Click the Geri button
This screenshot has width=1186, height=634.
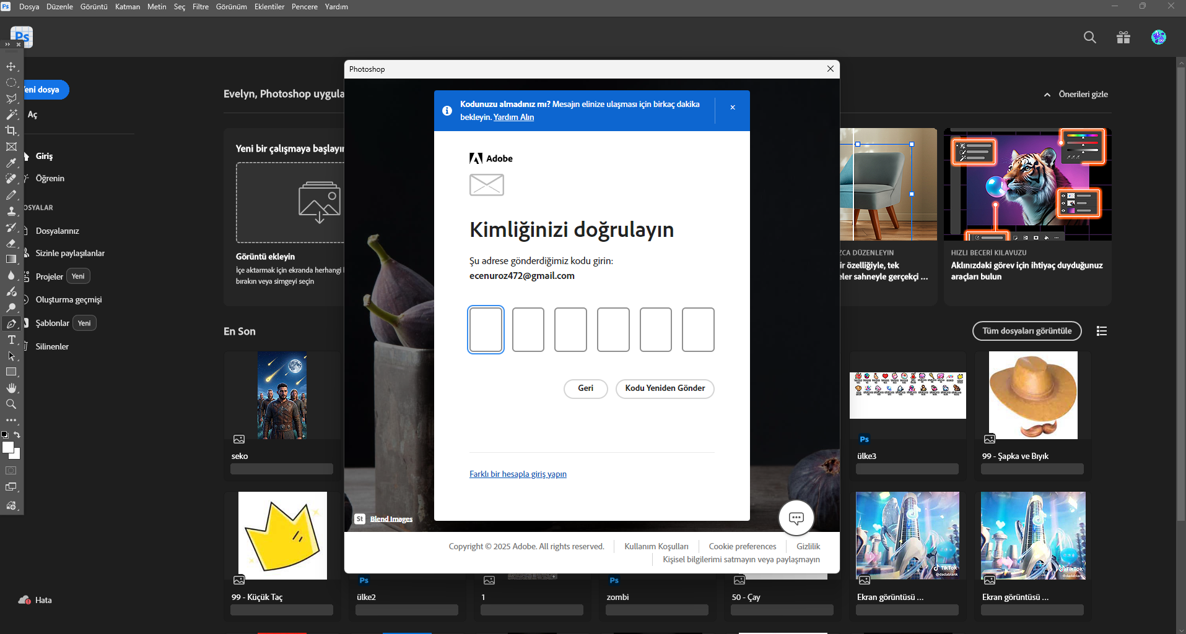(x=585, y=388)
